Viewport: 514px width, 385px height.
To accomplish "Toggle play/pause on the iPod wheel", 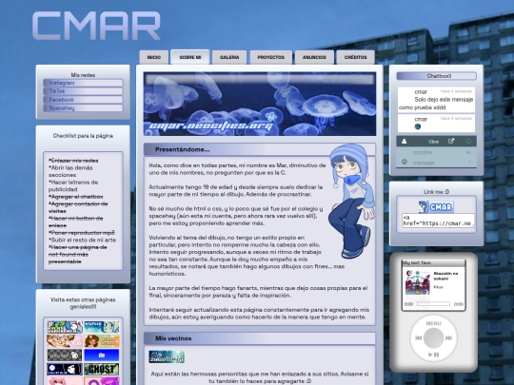I will pos(433,355).
